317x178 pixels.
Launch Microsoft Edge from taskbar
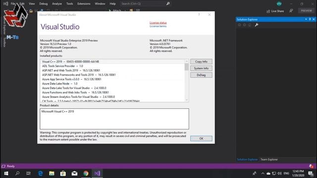41,174
